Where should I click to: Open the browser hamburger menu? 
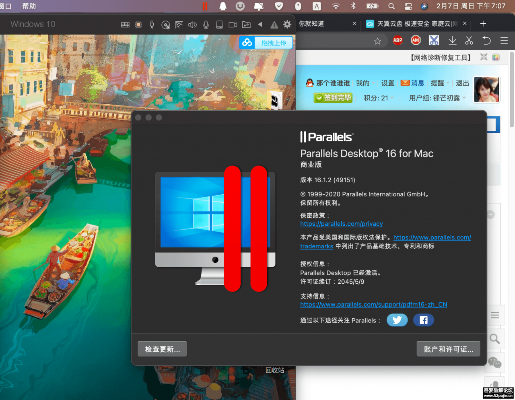[504, 40]
